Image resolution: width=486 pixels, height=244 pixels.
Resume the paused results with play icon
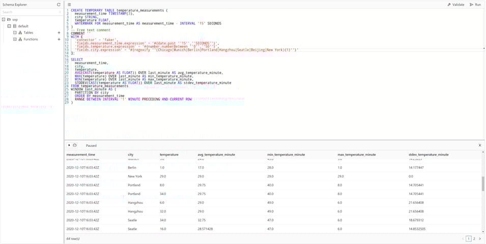69,145
